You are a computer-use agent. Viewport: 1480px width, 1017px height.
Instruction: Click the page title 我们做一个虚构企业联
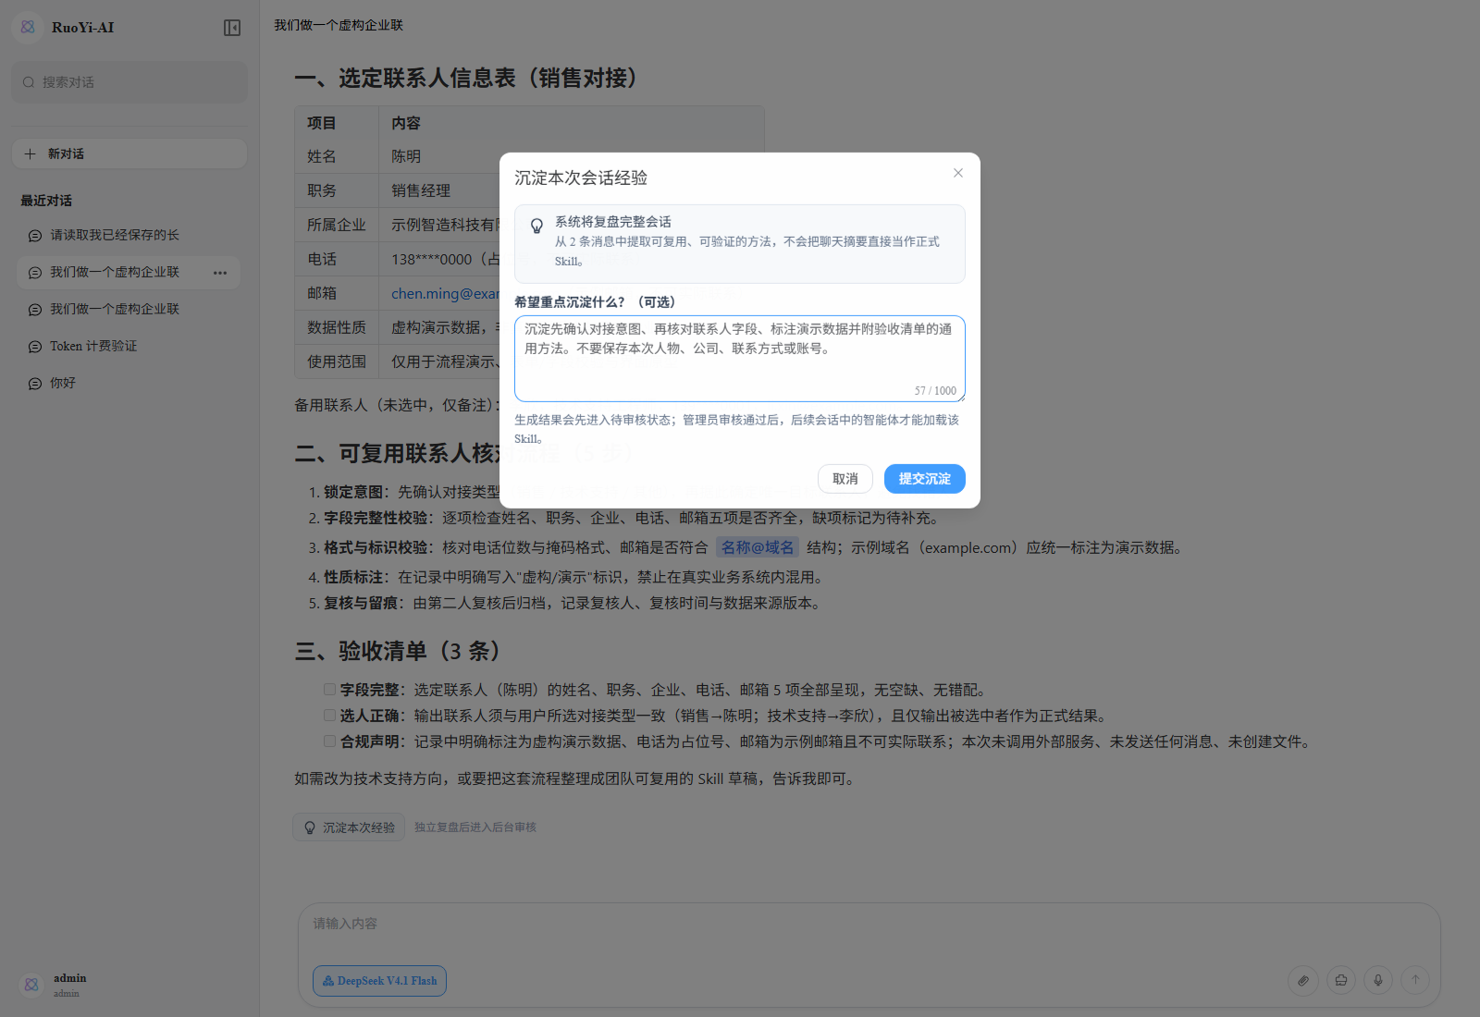tap(339, 25)
